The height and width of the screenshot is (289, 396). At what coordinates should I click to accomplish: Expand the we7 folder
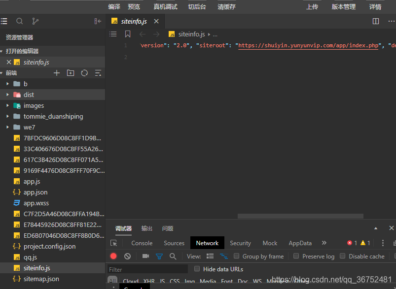7,127
